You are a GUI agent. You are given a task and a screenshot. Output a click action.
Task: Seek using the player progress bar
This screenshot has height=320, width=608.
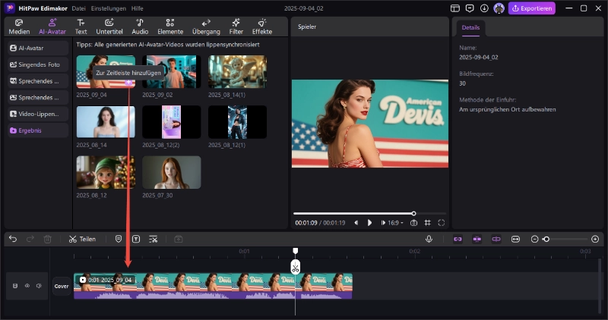(x=369, y=213)
